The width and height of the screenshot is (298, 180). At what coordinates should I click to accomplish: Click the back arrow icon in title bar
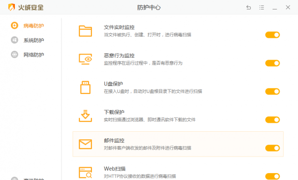249,7
